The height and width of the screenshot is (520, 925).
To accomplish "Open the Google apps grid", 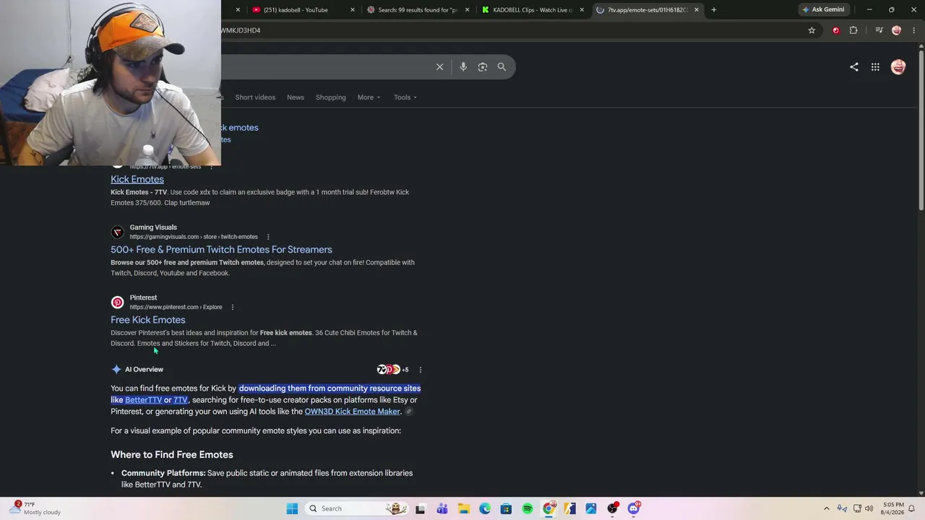I will (875, 67).
